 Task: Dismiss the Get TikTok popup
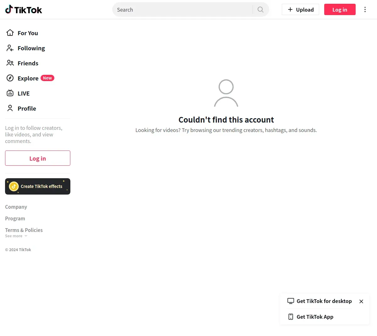click(361, 301)
